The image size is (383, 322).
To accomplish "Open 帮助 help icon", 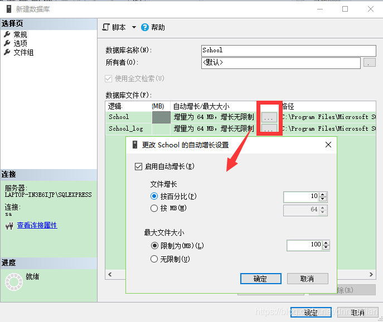I will point(145,27).
